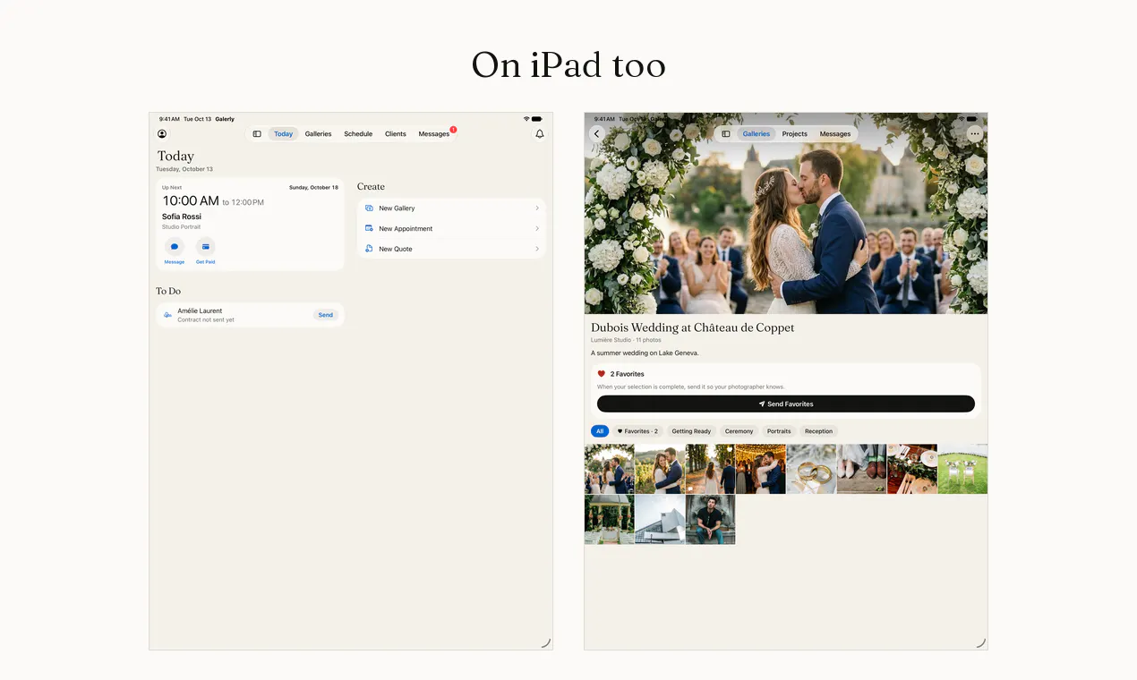
Task: Open notifications bell icon
Action: click(540, 134)
